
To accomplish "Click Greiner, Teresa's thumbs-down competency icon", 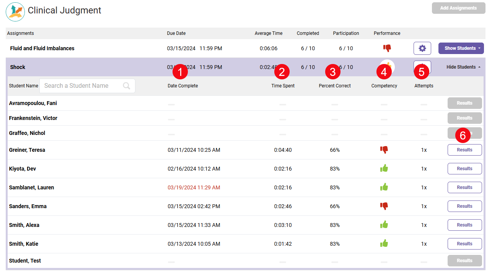I will [384, 149].
